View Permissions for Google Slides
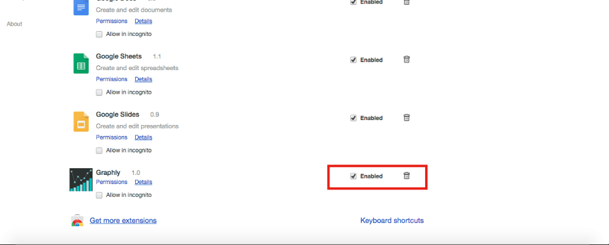Viewport: 609px width, 245px height. coord(111,137)
